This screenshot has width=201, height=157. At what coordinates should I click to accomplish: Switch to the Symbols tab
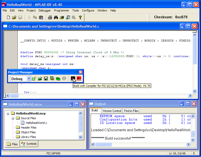coord(29,144)
